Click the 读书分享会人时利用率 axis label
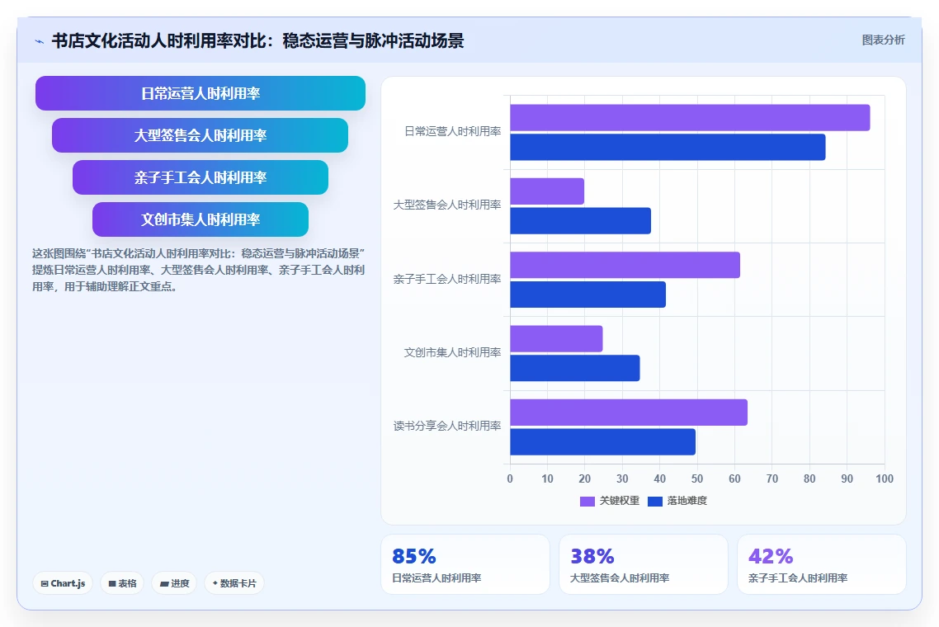 [x=446, y=426]
